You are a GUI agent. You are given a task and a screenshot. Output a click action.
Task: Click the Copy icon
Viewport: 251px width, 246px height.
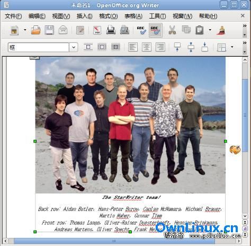(x=186, y=30)
